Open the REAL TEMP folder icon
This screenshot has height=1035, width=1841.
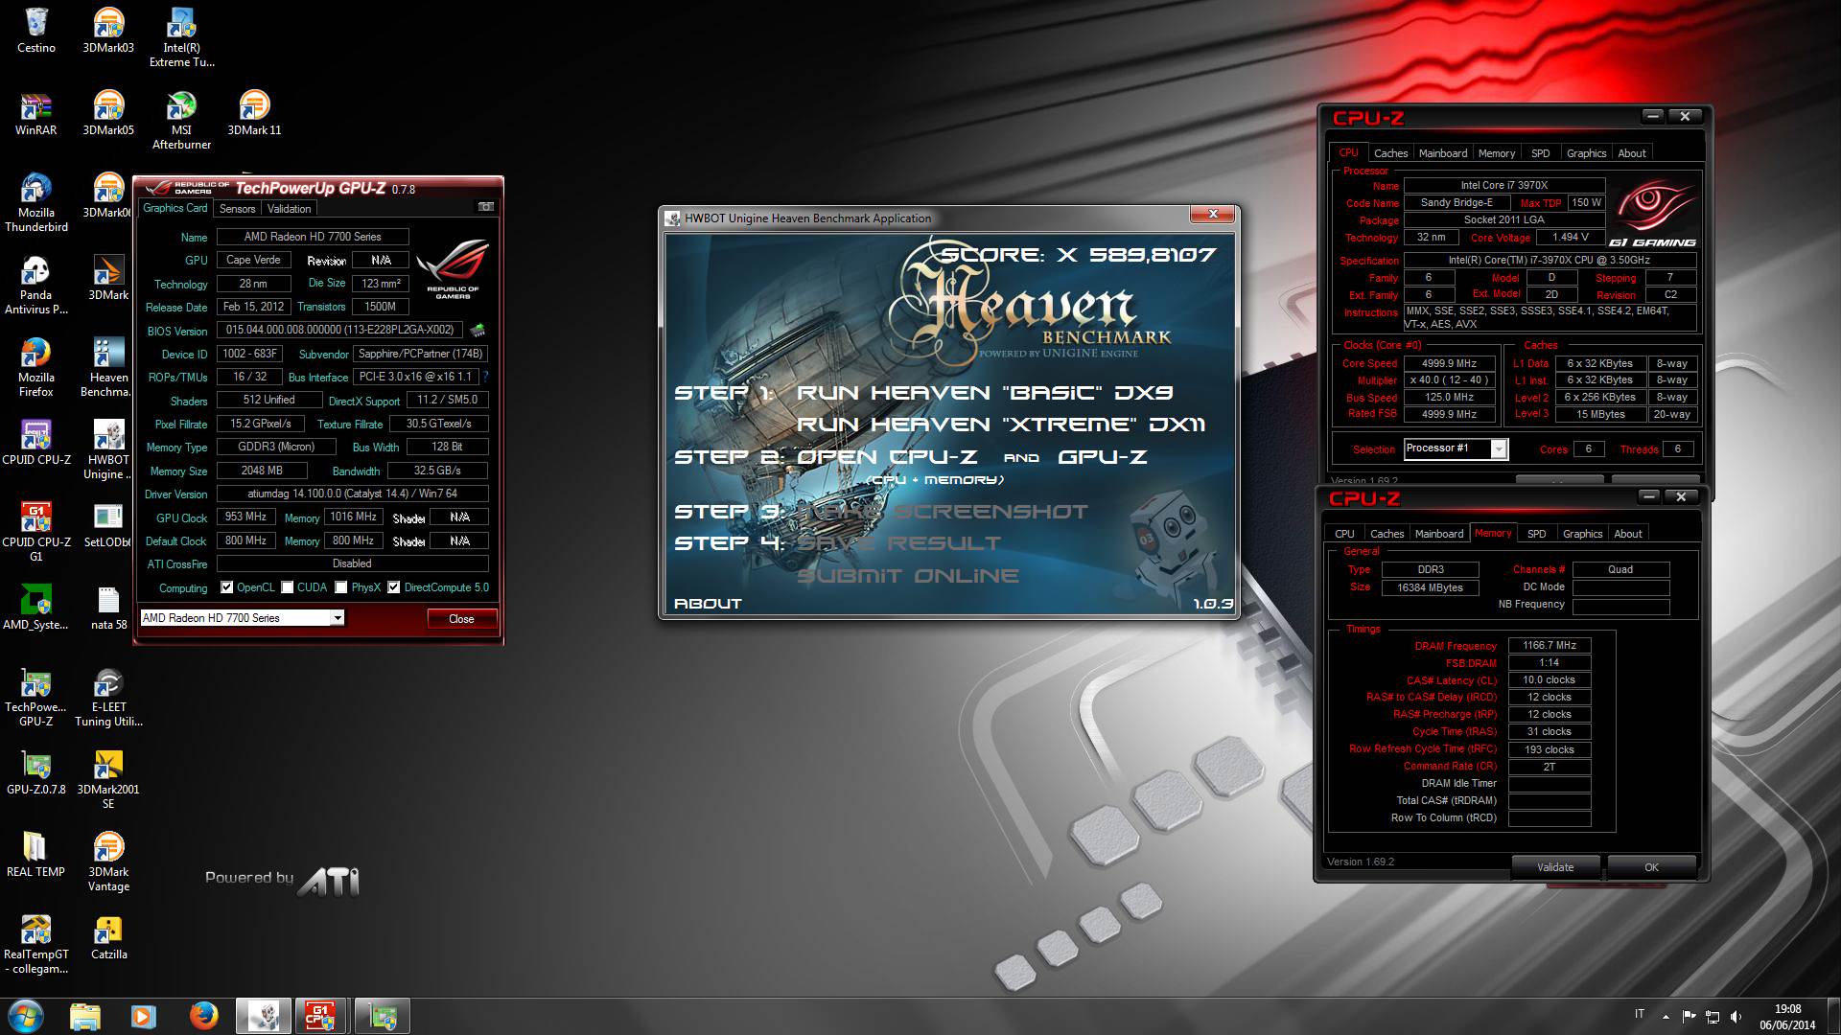(x=36, y=855)
